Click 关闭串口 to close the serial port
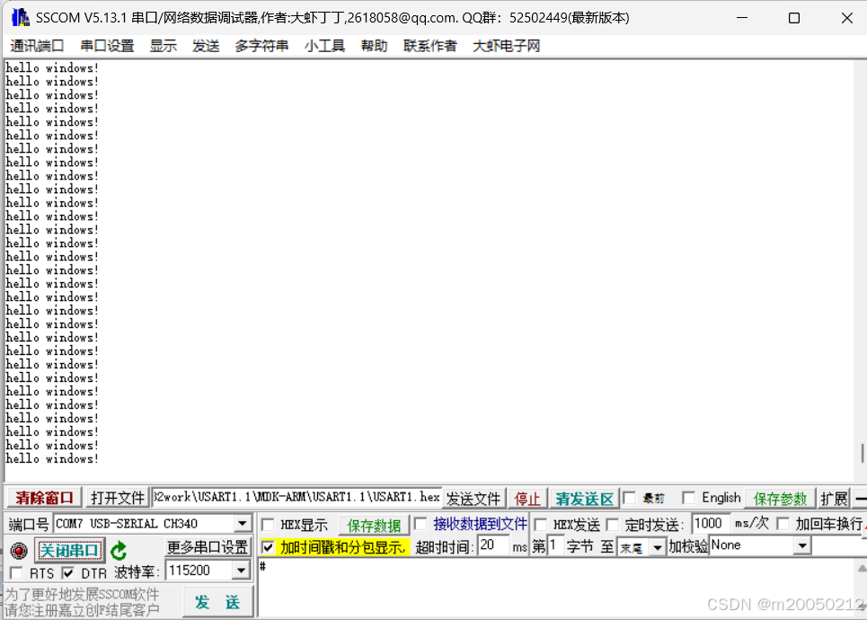Viewport: 867px width, 620px height. coord(69,548)
